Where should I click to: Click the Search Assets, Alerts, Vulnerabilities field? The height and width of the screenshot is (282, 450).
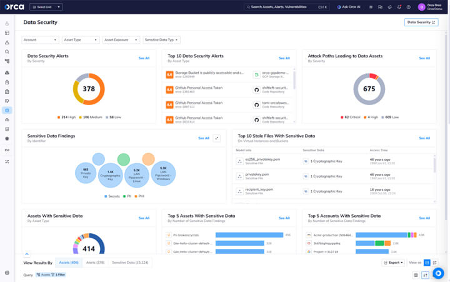pyautogui.click(x=286, y=8)
